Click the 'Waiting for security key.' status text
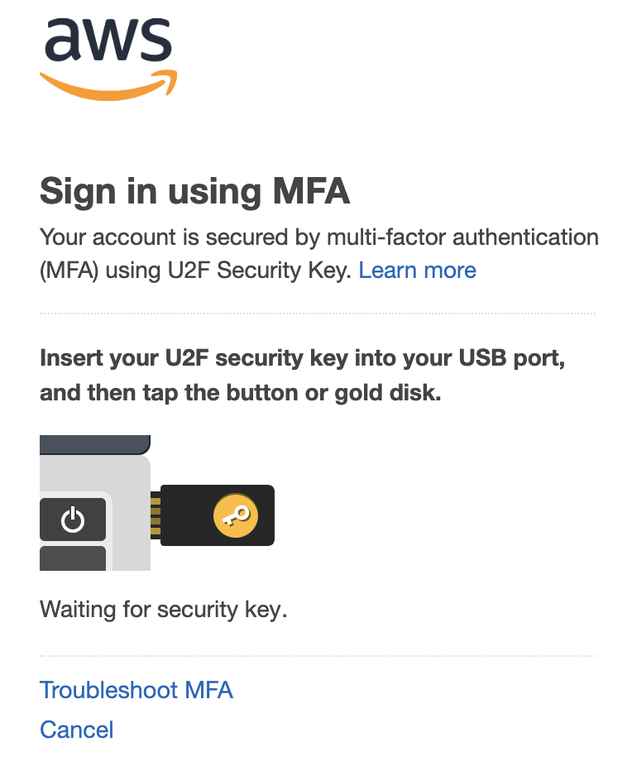632x771 pixels. point(163,611)
